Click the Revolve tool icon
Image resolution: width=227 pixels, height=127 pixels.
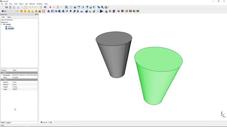point(52,11)
